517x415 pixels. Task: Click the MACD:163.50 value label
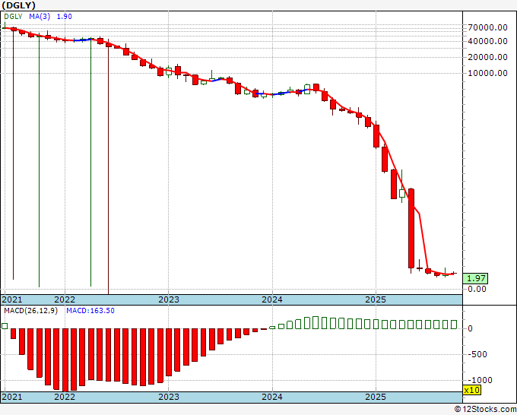coord(90,311)
